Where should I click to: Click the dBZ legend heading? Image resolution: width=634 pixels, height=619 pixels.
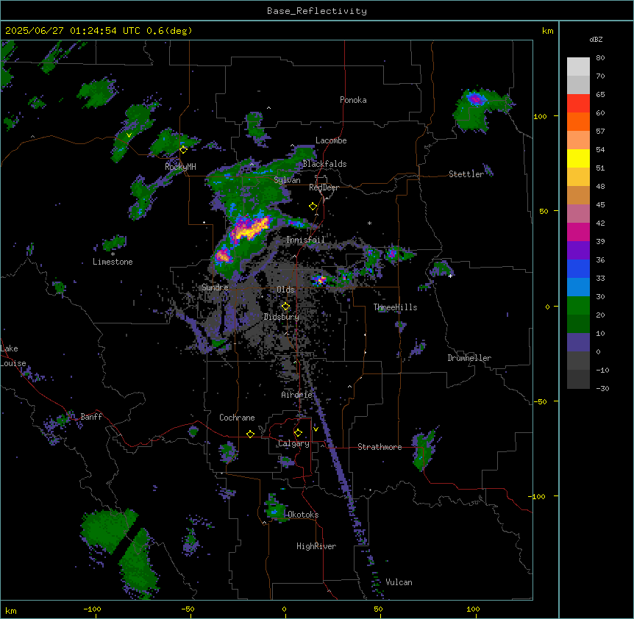596,40
